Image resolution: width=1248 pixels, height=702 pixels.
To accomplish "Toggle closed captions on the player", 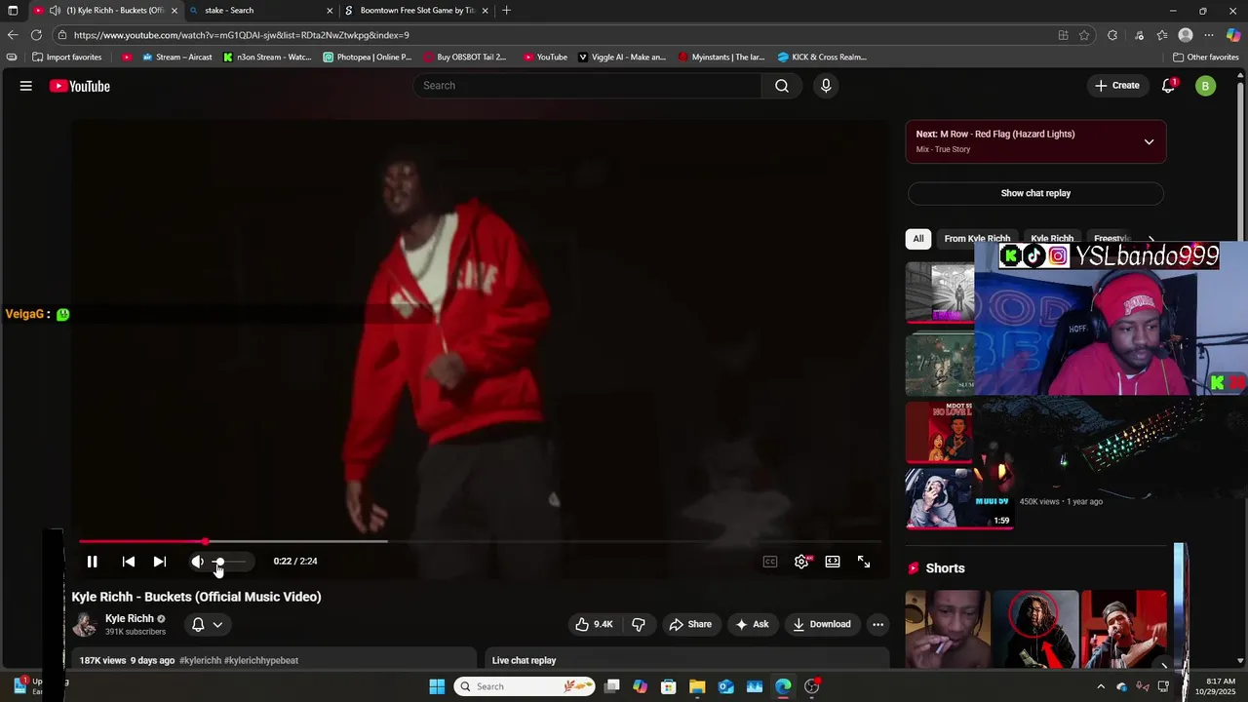I will tap(770, 562).
